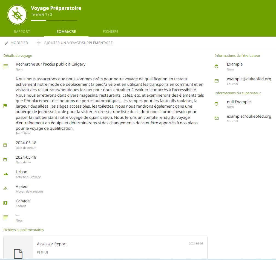Click the bicycle icon next to À pied
Viewport: 276px width, 260px height.
5,188
